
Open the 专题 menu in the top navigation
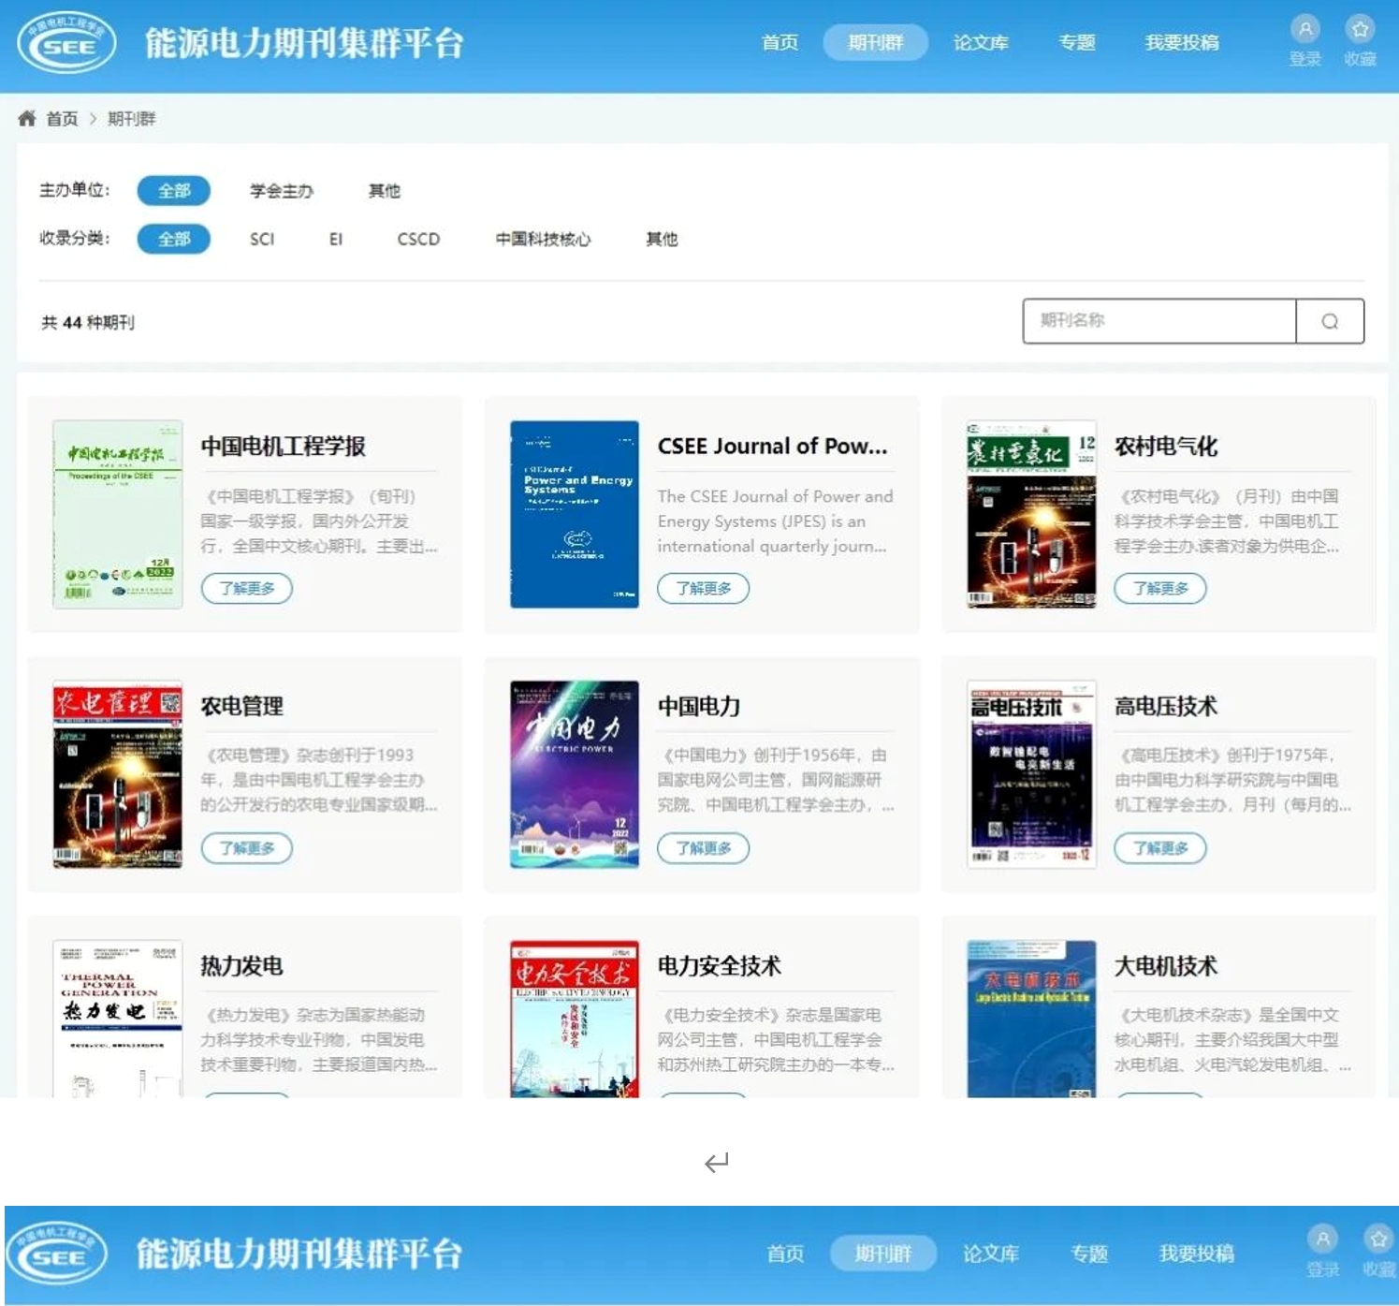pyautogui.click(x=1077, y=43)
